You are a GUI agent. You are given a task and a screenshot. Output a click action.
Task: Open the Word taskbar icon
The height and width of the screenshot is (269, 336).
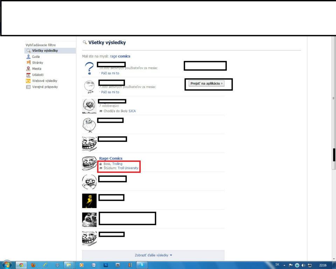pyautogui.click(x=94, y=265)
